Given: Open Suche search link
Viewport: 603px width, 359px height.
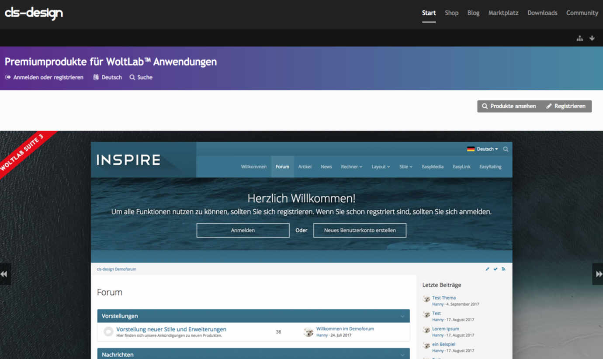Looking at the screenshot, I should coord(141,77).
